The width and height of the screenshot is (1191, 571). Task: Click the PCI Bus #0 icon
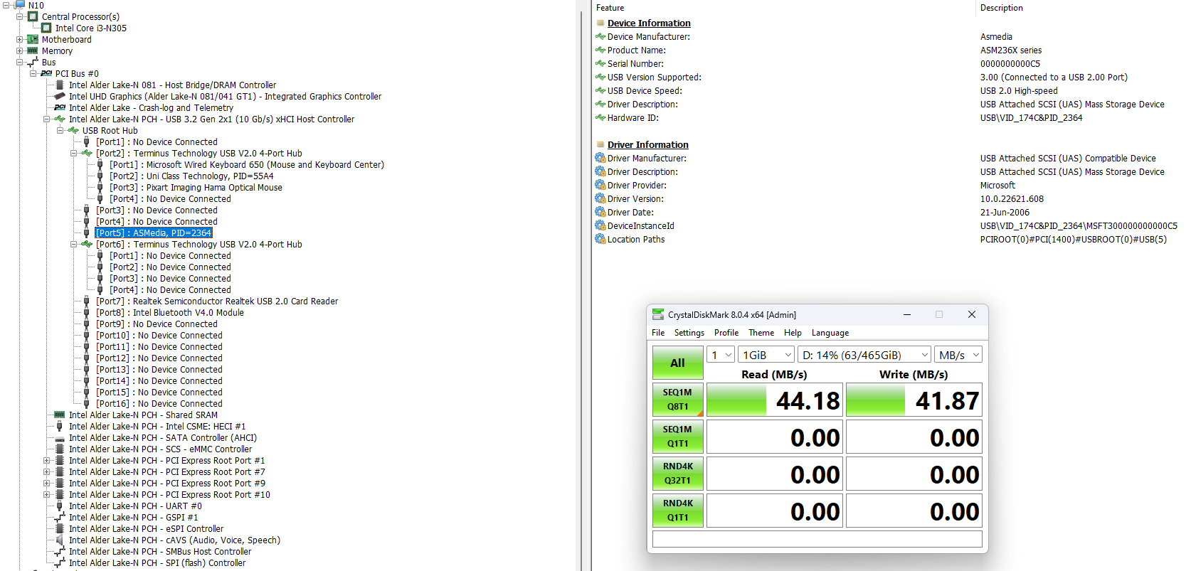point(46,74)
